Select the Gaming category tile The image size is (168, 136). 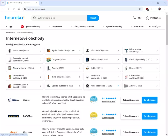[63, 68]
